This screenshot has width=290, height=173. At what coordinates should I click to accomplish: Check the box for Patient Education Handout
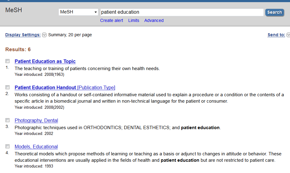point(7,87)
